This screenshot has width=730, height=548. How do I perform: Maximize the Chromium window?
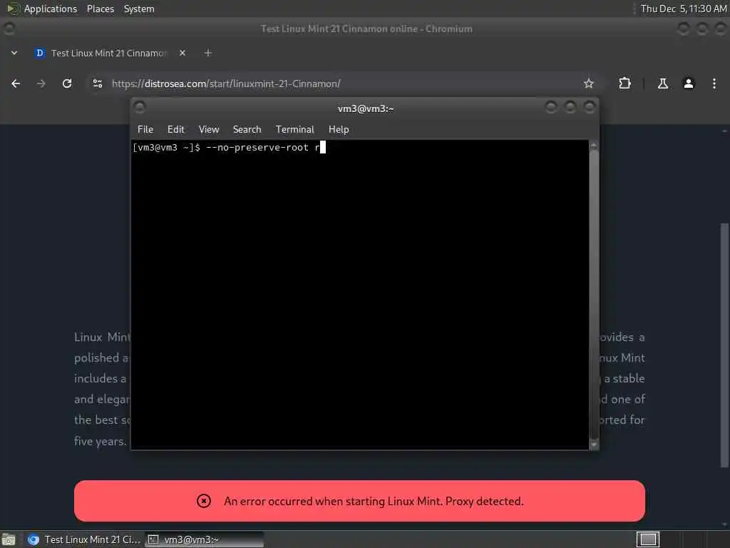[x=702, y=29]
